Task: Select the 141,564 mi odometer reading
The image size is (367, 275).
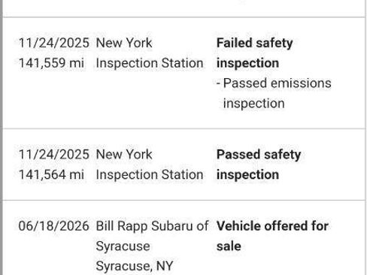Action: (51, 174)
